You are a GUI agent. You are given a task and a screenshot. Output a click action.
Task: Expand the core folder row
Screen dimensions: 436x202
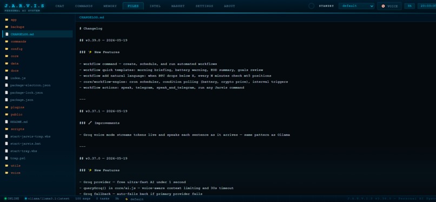37,56
